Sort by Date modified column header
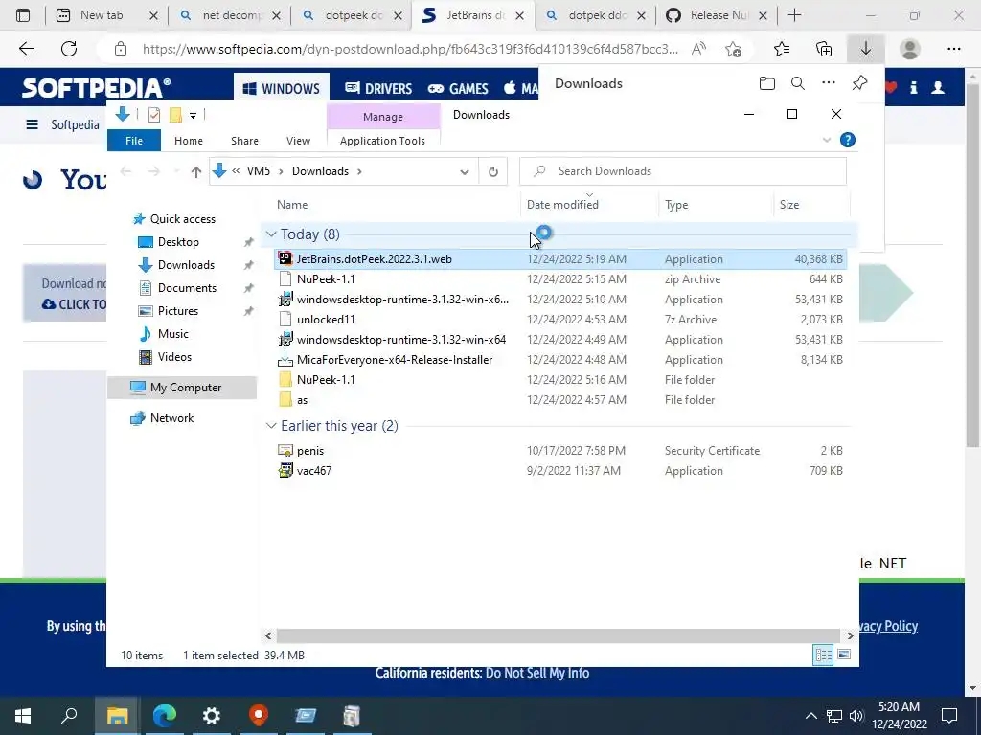 point(590,205)
